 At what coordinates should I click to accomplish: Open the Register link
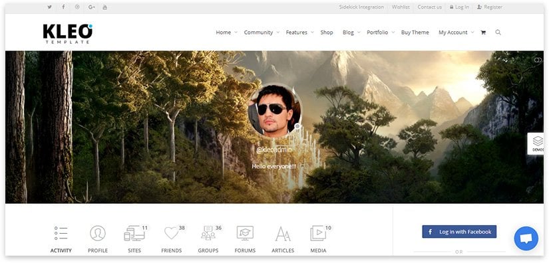click(490, 7)
